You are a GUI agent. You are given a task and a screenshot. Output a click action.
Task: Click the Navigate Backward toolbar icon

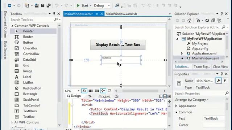[x=10, y=6]
